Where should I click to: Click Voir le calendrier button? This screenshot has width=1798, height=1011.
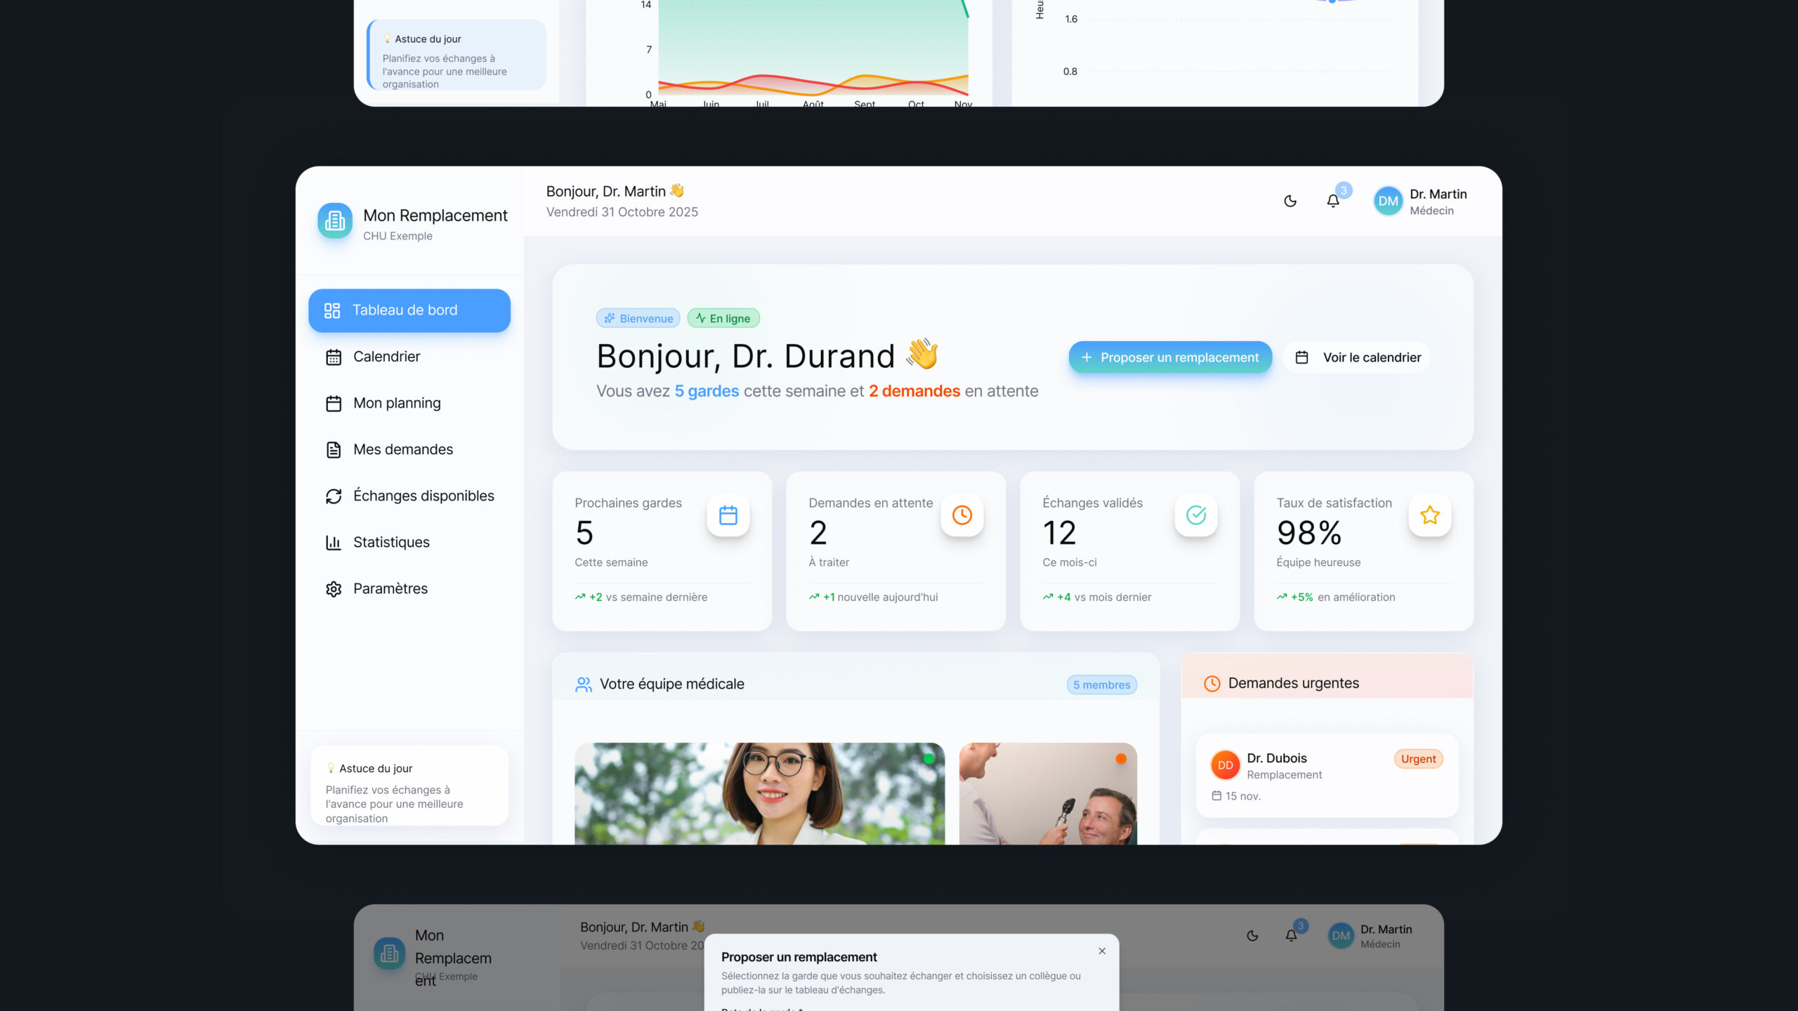point(1357,357)
